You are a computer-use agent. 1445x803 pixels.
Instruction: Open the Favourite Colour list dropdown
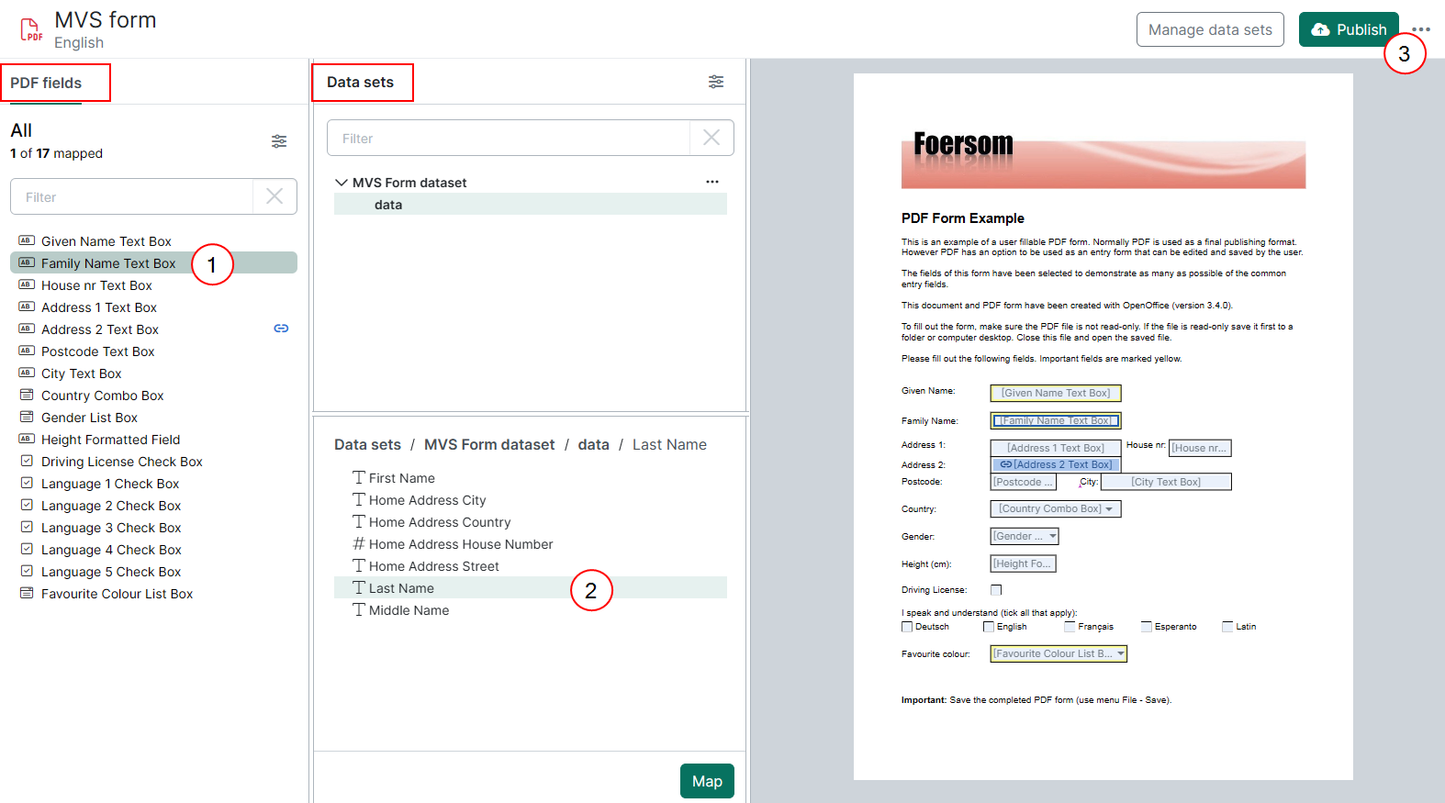pos(1120,654)
